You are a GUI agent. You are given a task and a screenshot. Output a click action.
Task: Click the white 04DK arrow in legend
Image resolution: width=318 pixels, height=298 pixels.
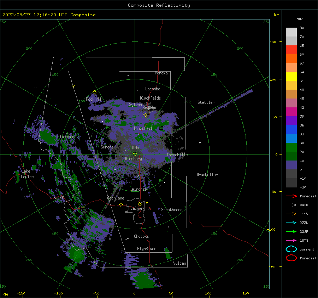click(x=291, y=205)
